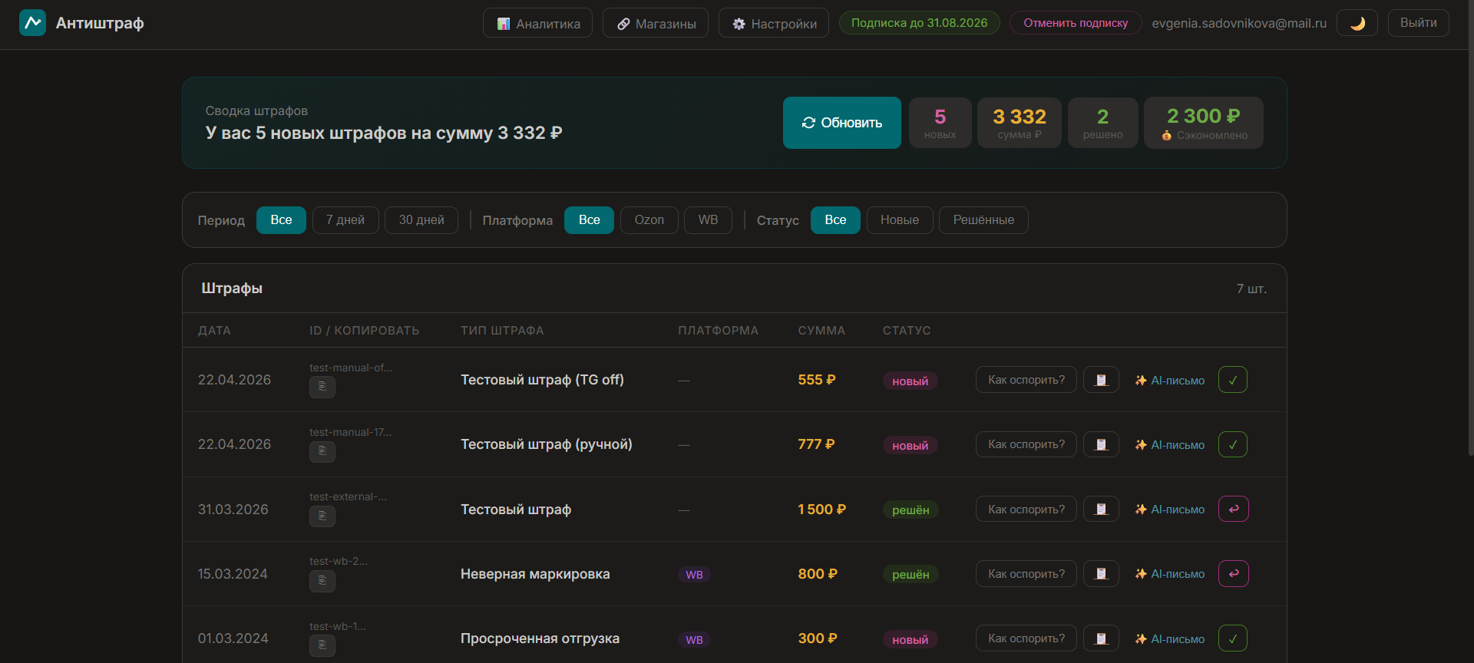Open the clipboard icon for the 777 ₽ fine
Screen dimensions: 1474x663
[x=1101, y=444]
